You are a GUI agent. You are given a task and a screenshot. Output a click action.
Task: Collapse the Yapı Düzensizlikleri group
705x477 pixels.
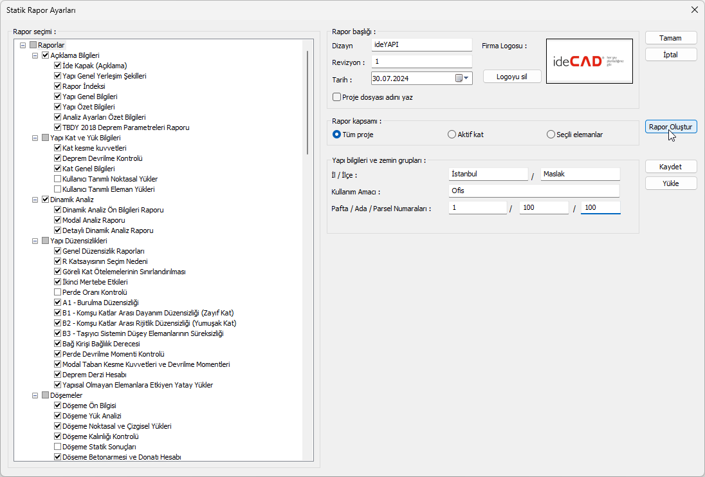coord(35,241)
